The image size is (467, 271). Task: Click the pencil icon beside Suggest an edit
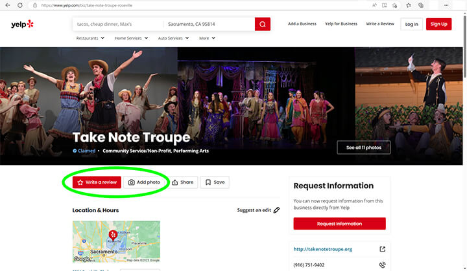coord(277,210)
